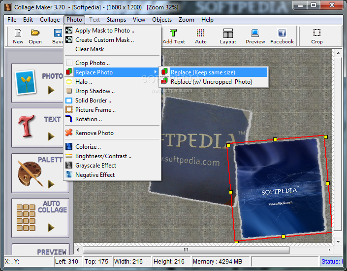Open the Layout toolbar icon
Screen dimensions: 347x271
tap(228, 33)
